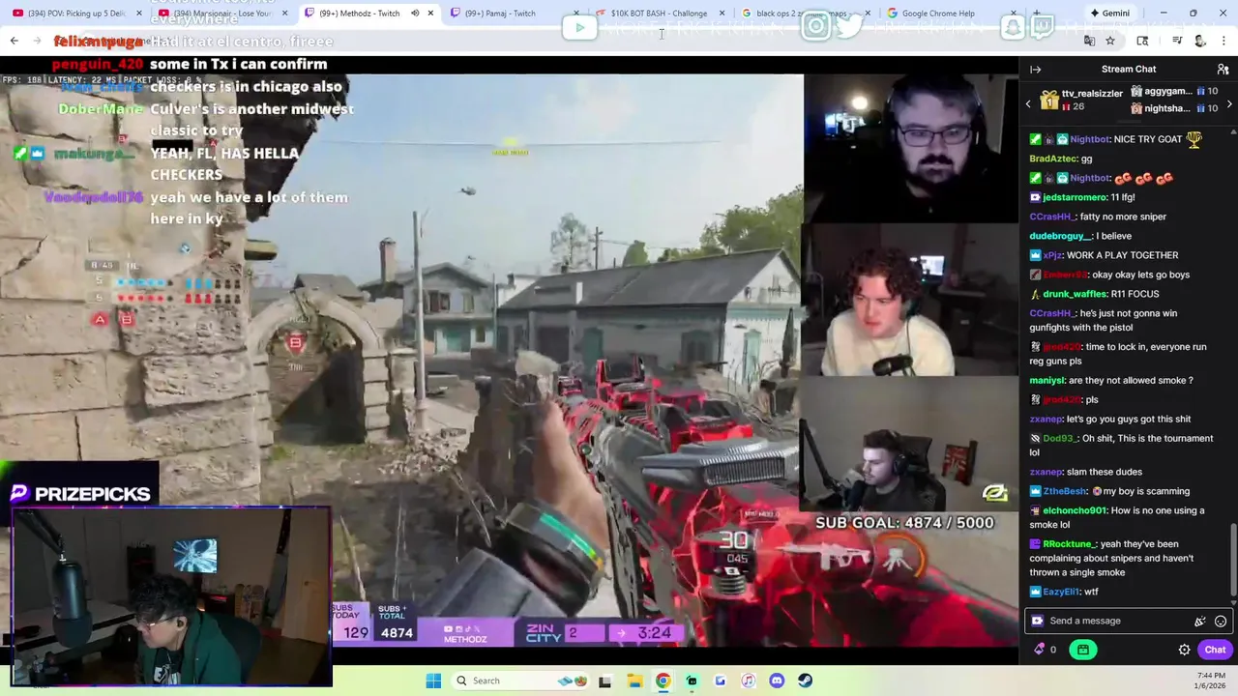Image resolution: width=1238 pixels, height=696 pixels.
Task: Click the chat identity badge icon
Action: (x=1038, y=621)
